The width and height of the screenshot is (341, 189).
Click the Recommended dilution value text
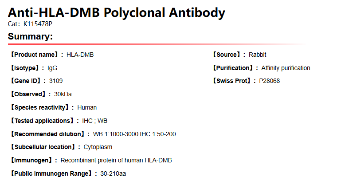[x=135, y=134]
